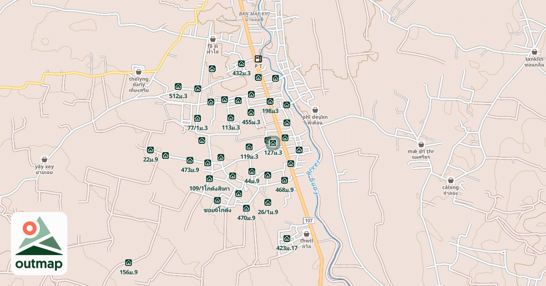Open the shop icon for ยายเอย
This screenshot has height=286, width=546.
pyautogui.click(x=44, y=159)
